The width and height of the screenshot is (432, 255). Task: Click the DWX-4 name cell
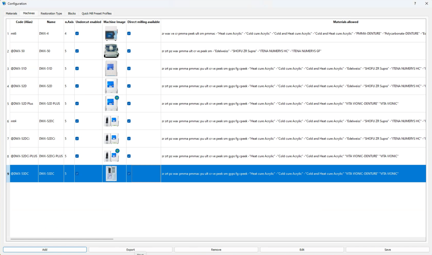click(x=51, y=33)
